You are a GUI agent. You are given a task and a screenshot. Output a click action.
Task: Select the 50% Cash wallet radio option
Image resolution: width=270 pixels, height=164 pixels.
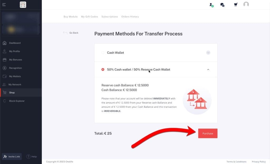tap(103, 69)
